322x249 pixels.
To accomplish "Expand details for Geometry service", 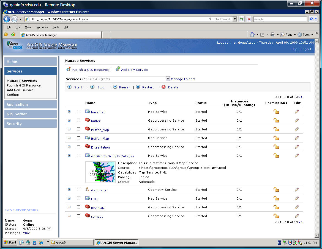I will coord(69,190).
